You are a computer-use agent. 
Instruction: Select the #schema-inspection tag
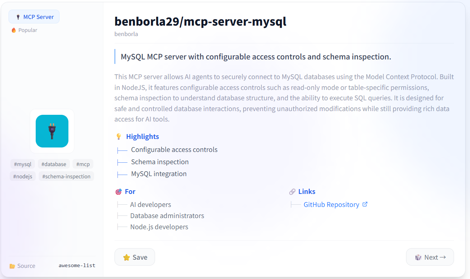point(66,176)
